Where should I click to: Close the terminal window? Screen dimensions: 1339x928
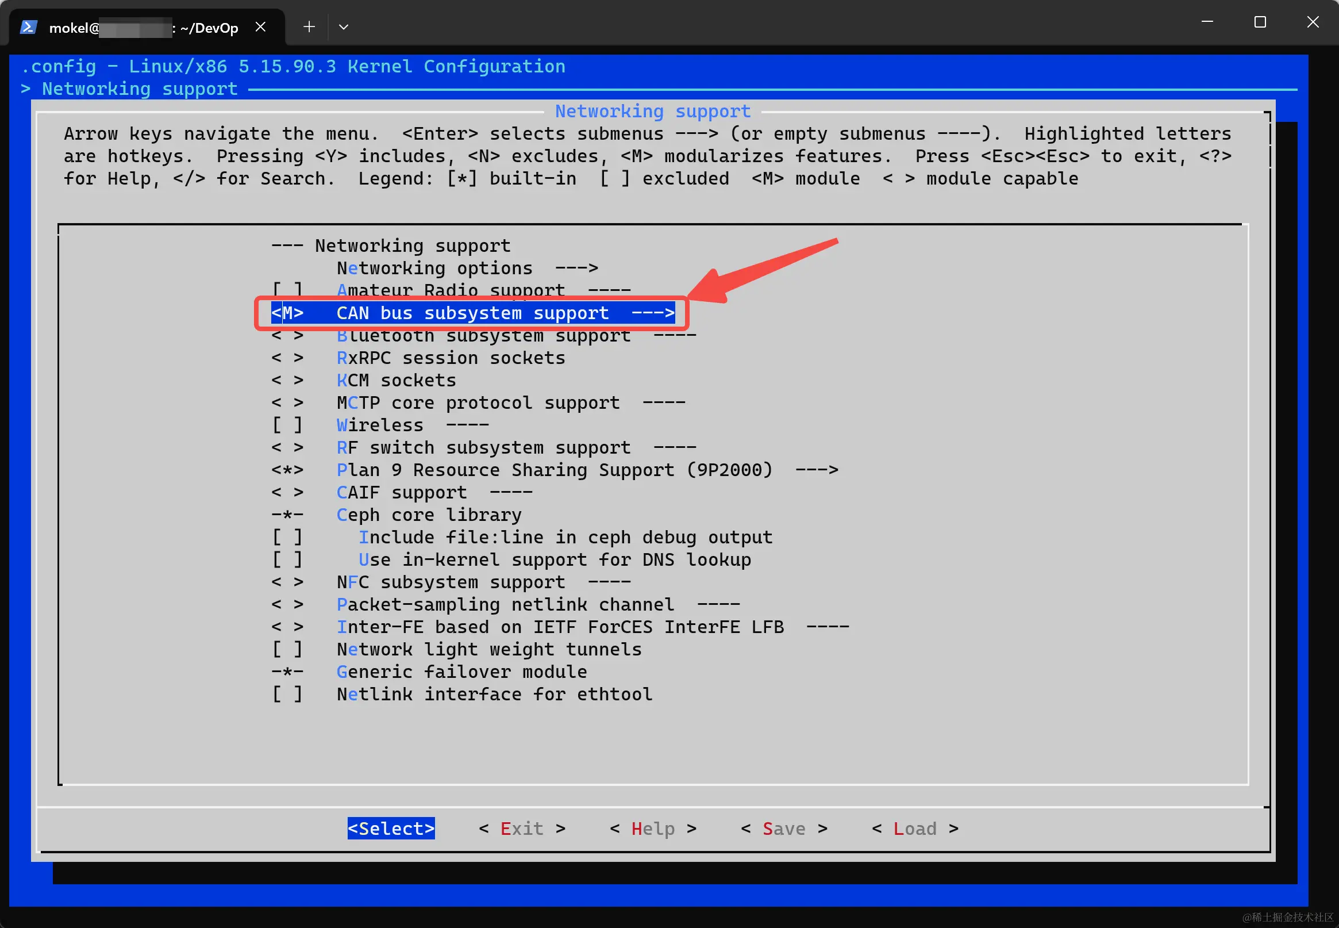1312,22
